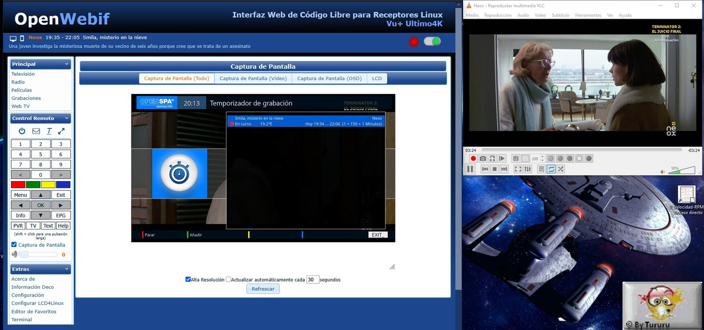This screenshot has height=330, width=704.
Task: Select Captura de Pantalla (Todo) tab
Action: coord(177,79)
